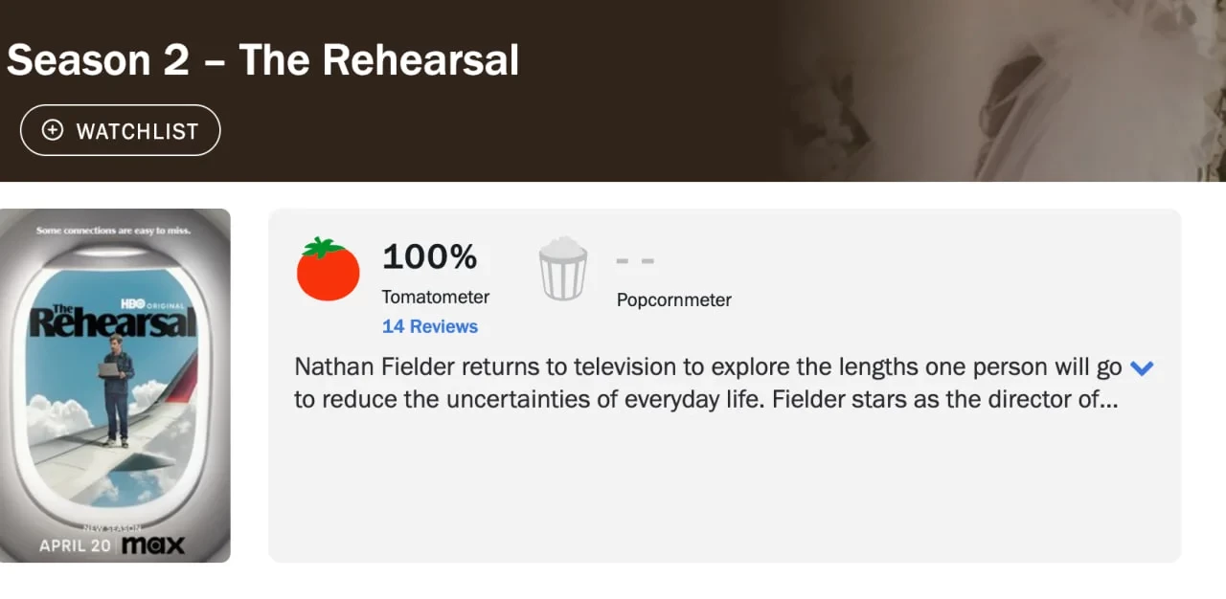Image resolution: width=1226 pixels, height=599 pixels.
Task: Add The Rehearsal to your Watchlist
Action: pos(121,130)
